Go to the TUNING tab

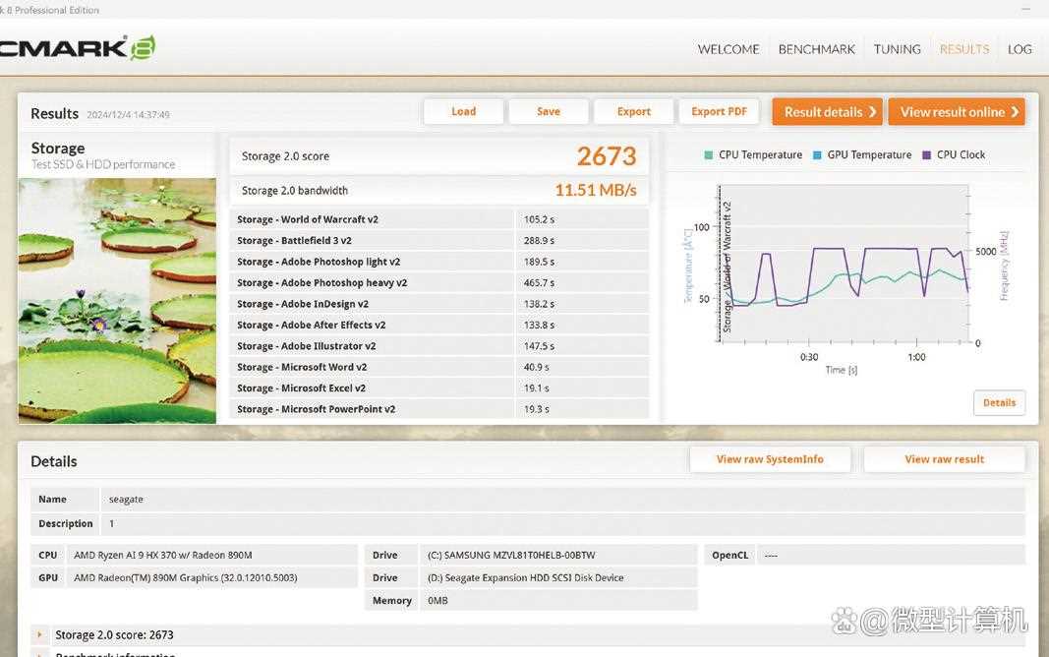[897, 49]
